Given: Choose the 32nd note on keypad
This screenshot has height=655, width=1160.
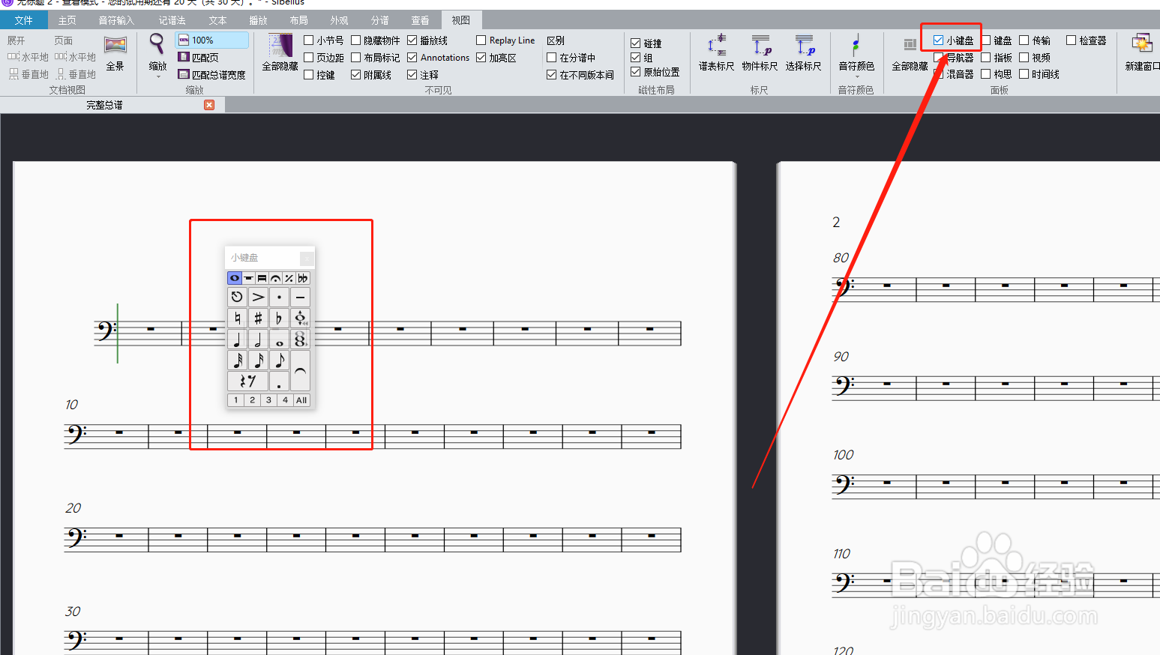Looking at the screenshot, I should (237, 360).
